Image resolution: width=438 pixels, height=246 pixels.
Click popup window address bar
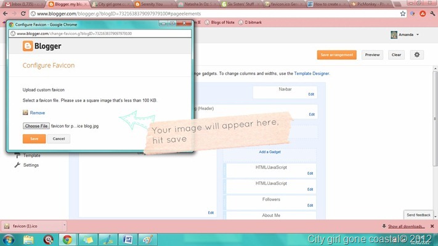tap(100, 33)
